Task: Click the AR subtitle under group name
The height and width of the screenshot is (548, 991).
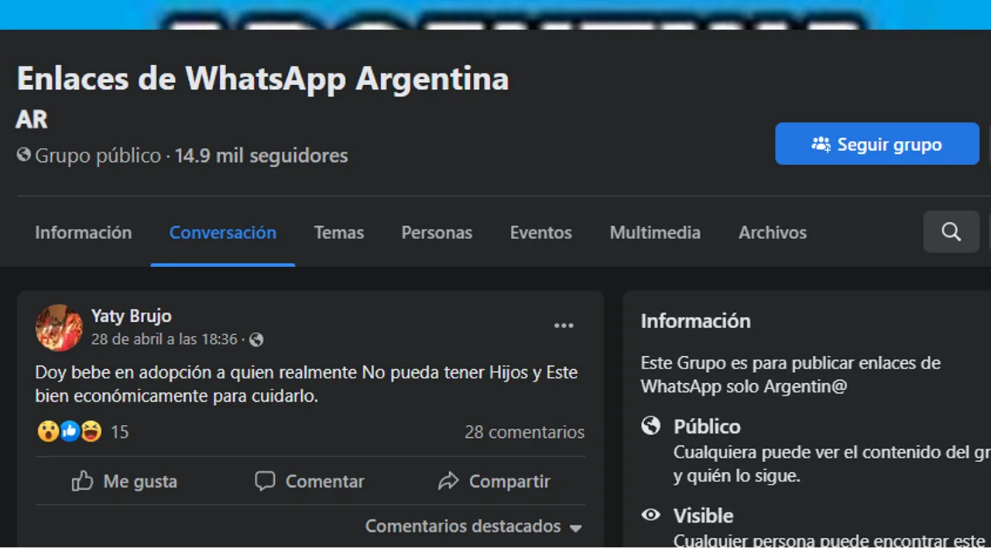Action: point(32,119)
